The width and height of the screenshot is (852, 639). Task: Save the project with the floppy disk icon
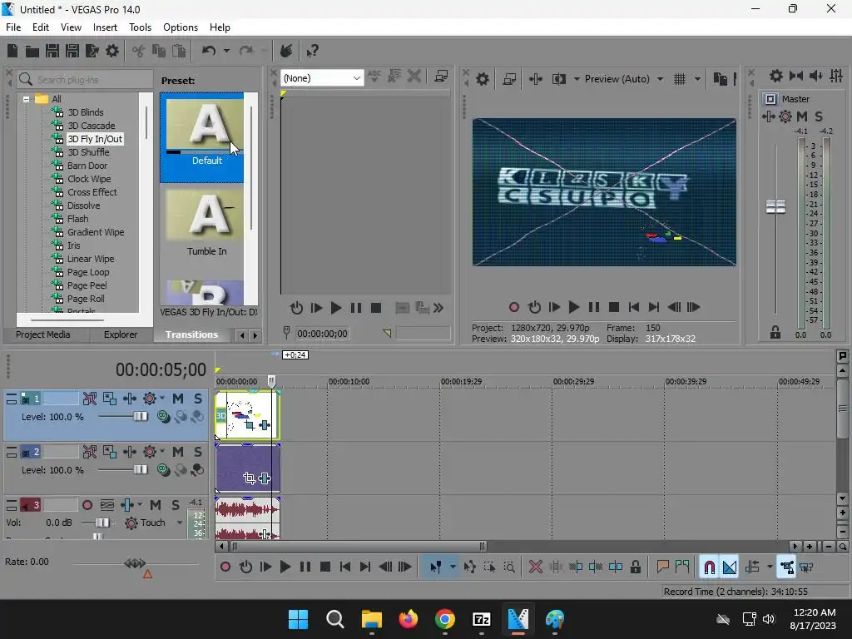pos(52,51)
